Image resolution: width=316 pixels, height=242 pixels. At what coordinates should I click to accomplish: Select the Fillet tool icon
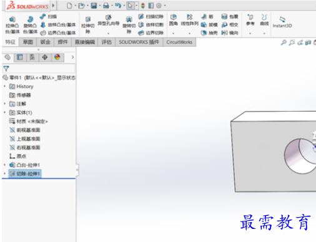[173, 17]
